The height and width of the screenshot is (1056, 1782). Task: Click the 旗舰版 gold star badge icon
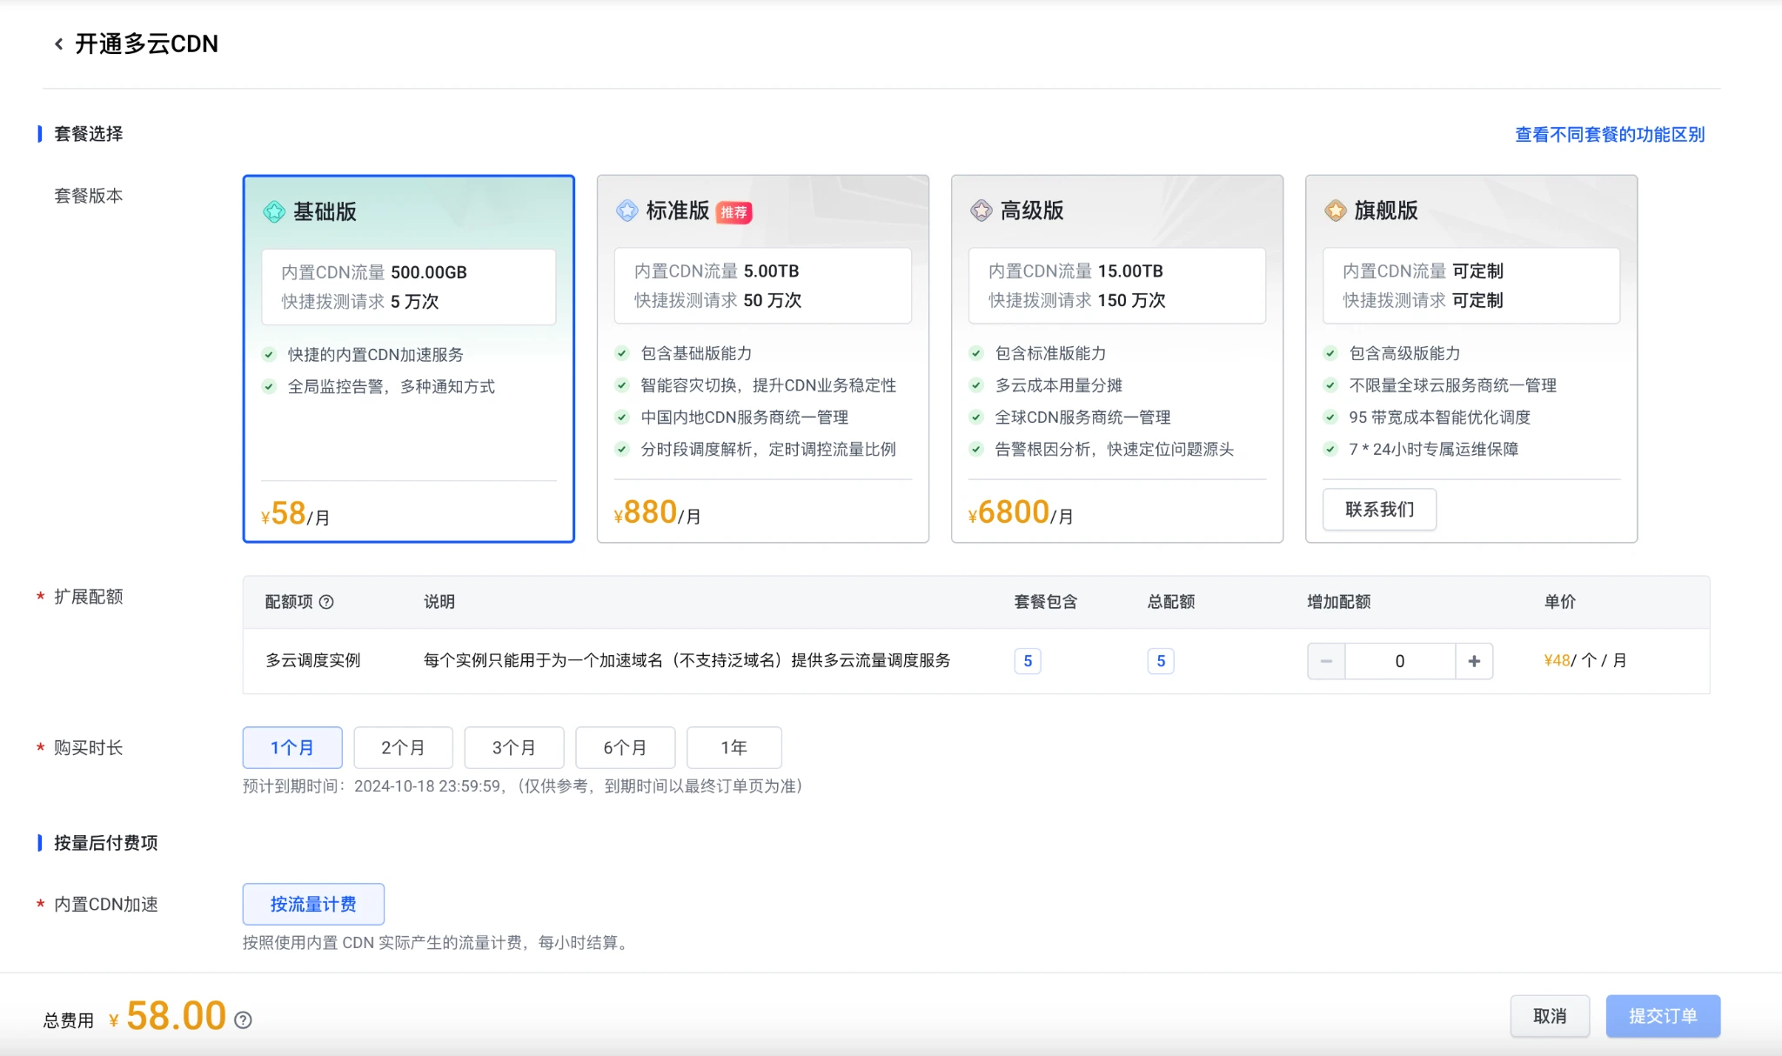click(1336, 211)
